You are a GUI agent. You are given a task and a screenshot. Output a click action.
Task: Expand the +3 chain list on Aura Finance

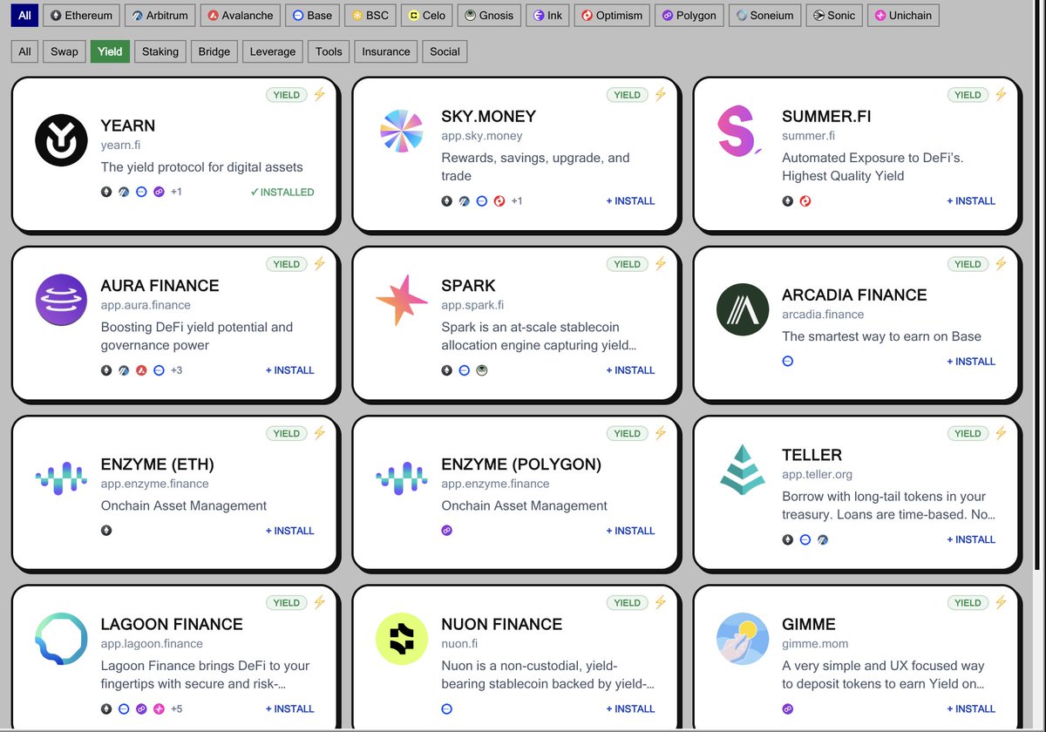pyautogui.click(x=175, y=369)
